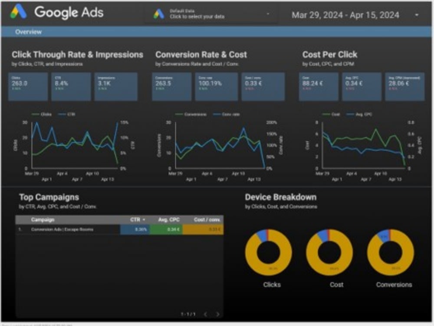Select the Conversion Ads | Escape Rooms row
This screenshot has height=326, width=434.
coord(119,229)
